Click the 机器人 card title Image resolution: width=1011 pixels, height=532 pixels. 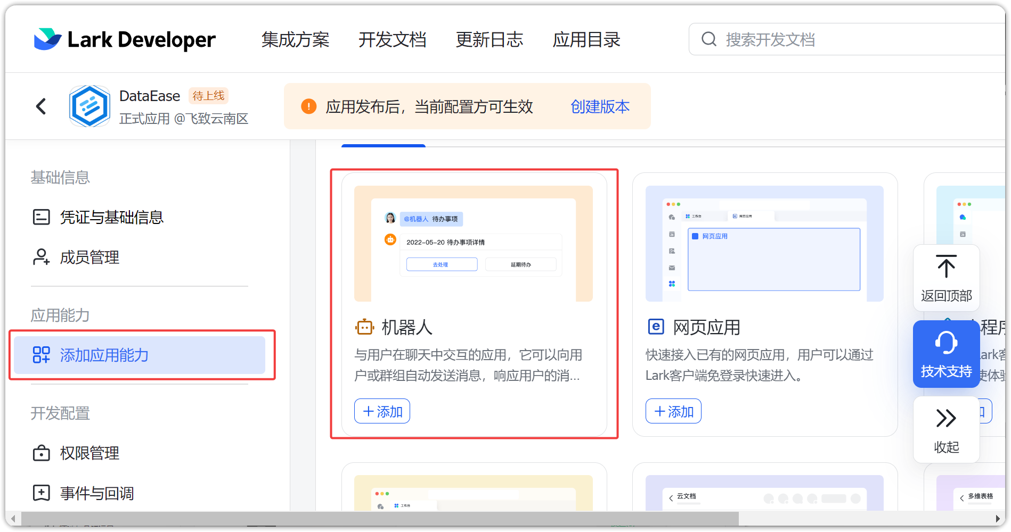pos(407,327)
